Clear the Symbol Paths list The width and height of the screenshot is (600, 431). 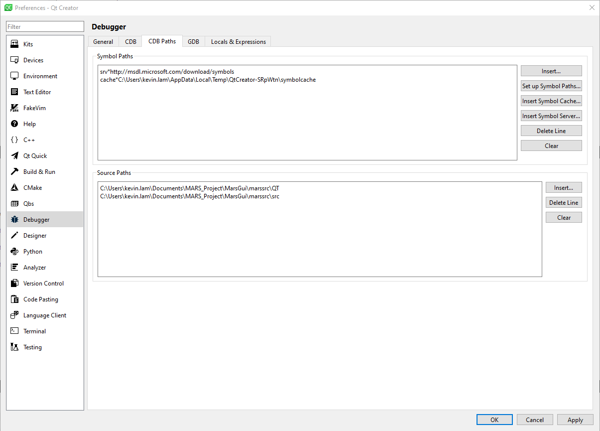click(x=551, y=145)
